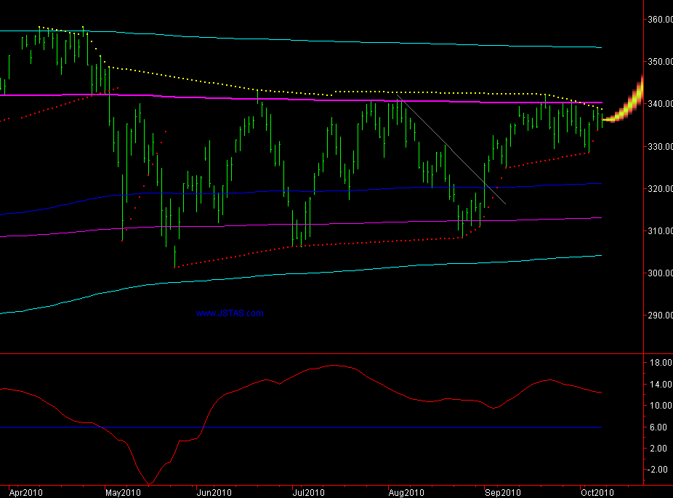Viewport: 673px width, 498px height.
Task: Click the 290.00 price axis label
Action: [x=659, y=316]
